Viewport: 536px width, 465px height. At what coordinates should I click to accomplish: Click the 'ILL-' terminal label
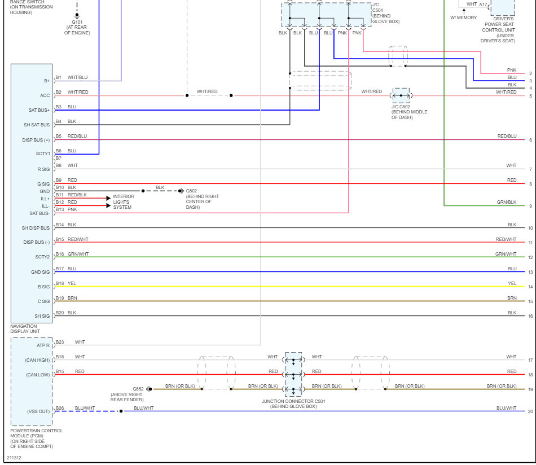46,206
